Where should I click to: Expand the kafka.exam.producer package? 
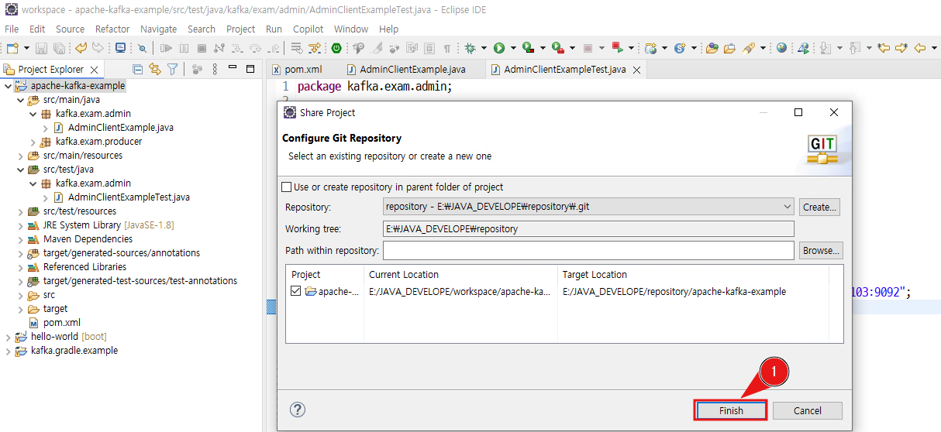click(33, 142)
